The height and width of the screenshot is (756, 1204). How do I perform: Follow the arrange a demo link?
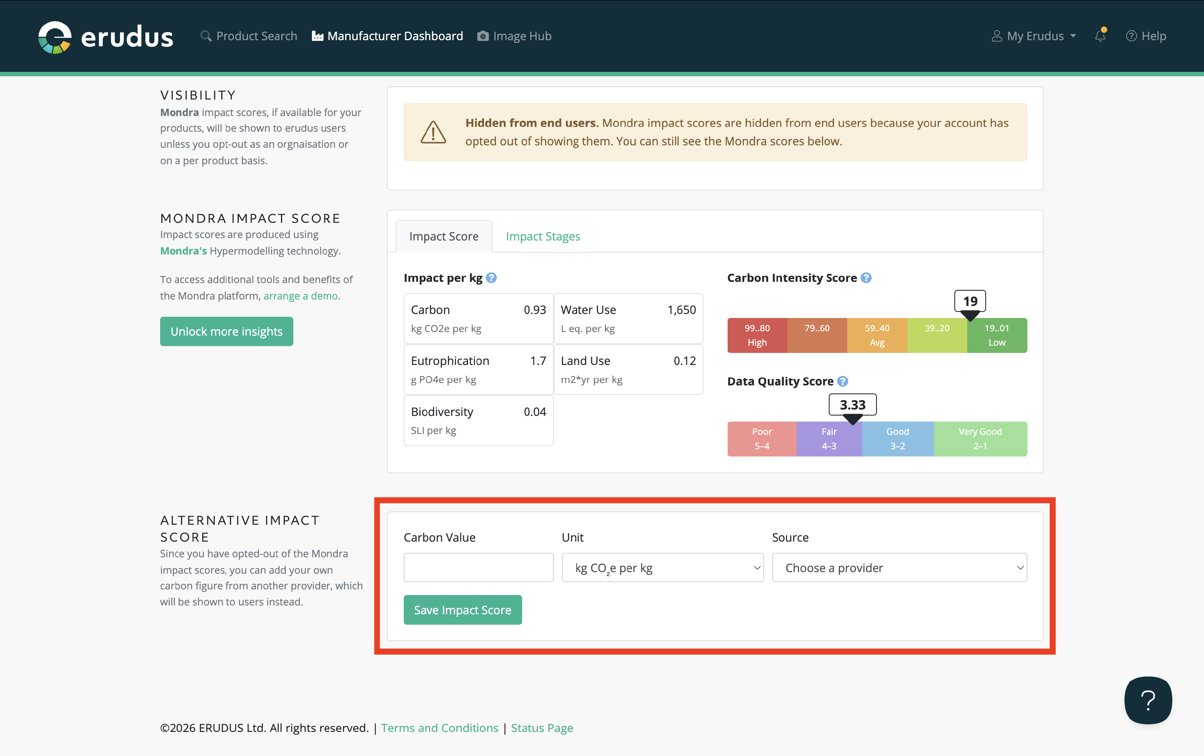tap(300, 295)
